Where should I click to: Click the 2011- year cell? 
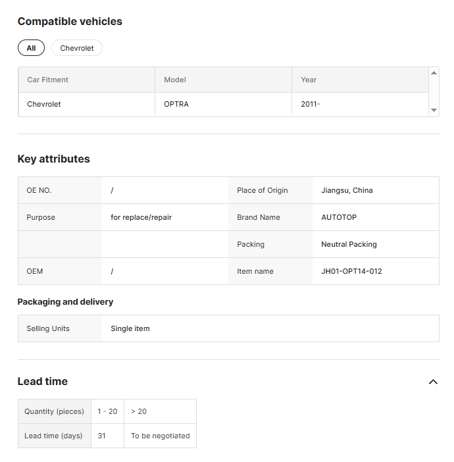click(x=310, y=104)
